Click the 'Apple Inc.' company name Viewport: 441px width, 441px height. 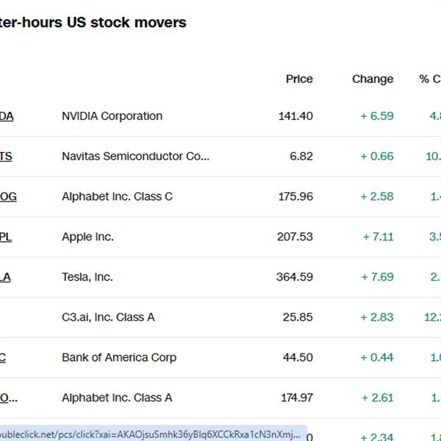pyautogui.click(x=87, y=237)
